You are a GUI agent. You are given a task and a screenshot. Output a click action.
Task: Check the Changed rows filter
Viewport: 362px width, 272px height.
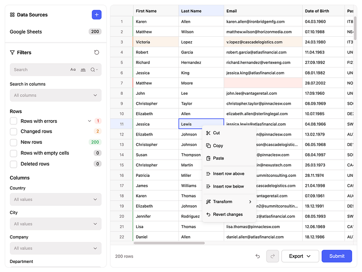(x=14, y=131)
